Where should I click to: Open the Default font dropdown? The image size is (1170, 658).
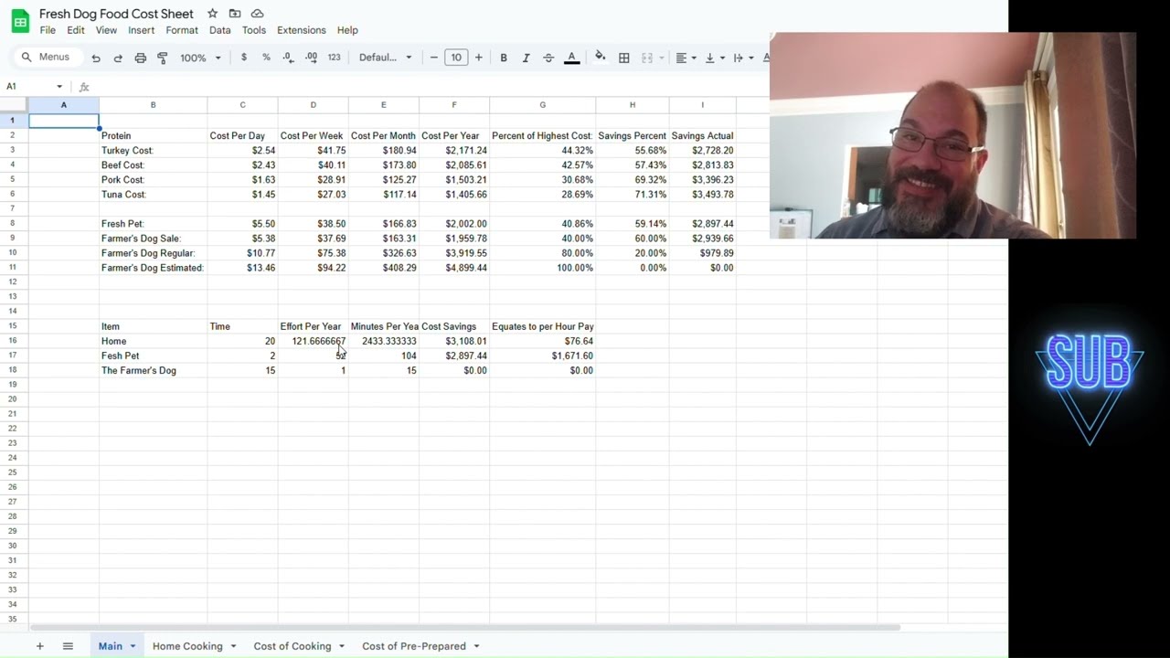click(385, 58)
